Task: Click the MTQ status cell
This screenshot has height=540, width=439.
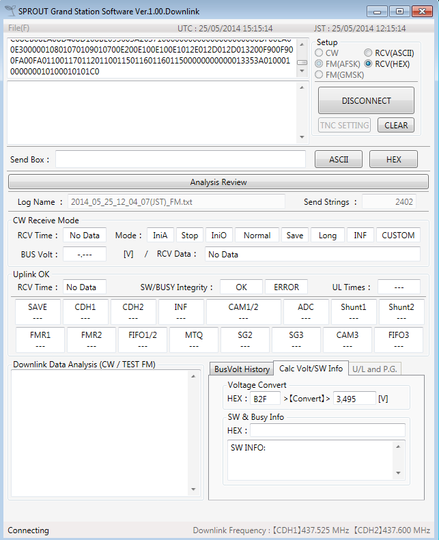Action: [x=193, y=340]
